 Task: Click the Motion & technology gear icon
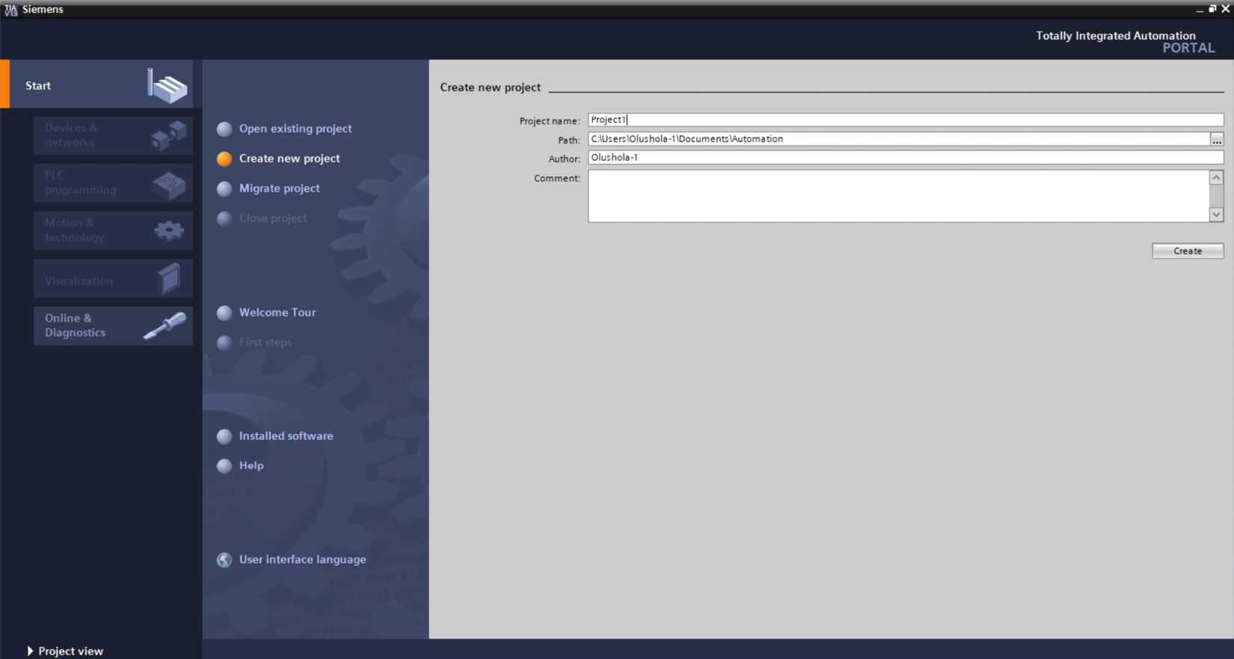pyautogui.click(x=169, y=231)
